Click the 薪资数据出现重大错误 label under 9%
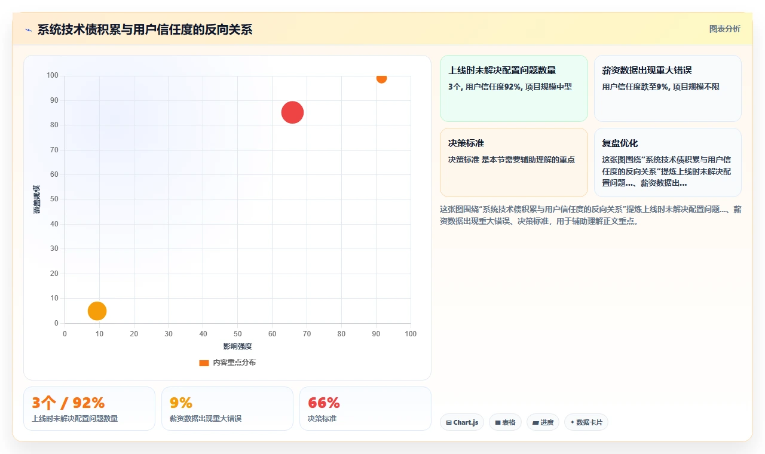The image size is (765, 454). 206,419
